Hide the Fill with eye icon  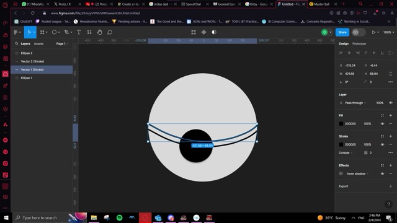tap(382, 124)
